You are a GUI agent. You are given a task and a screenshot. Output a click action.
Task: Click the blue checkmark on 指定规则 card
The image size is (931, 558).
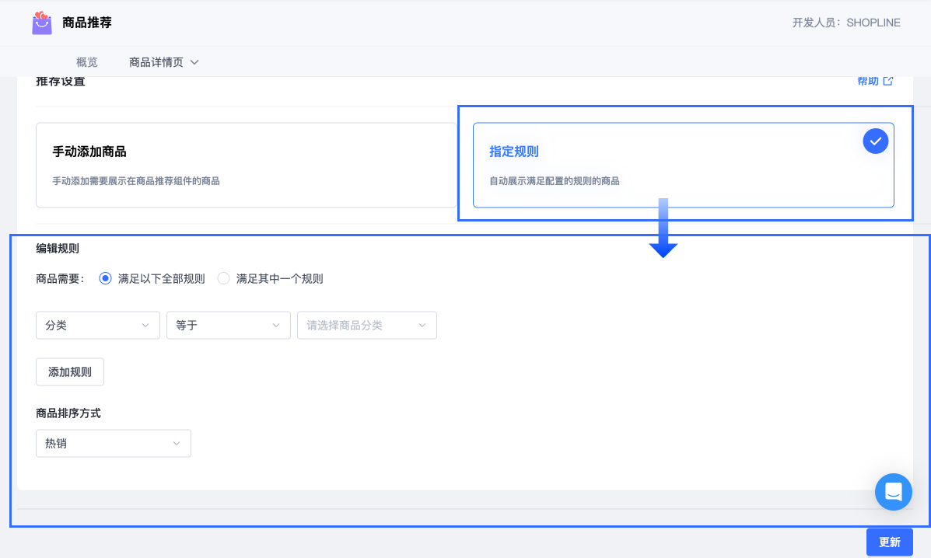(x=875, y=141)
